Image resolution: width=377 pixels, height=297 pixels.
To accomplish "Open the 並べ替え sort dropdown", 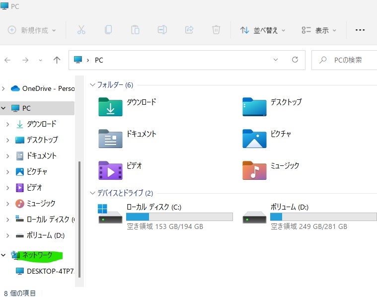I will tap(263, 30).
